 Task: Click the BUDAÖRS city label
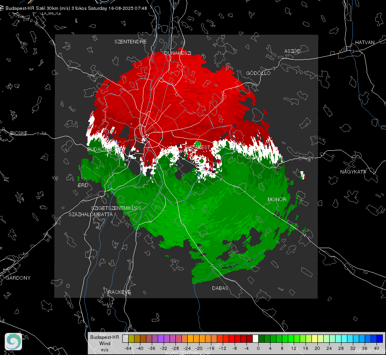tap(99, 149)
